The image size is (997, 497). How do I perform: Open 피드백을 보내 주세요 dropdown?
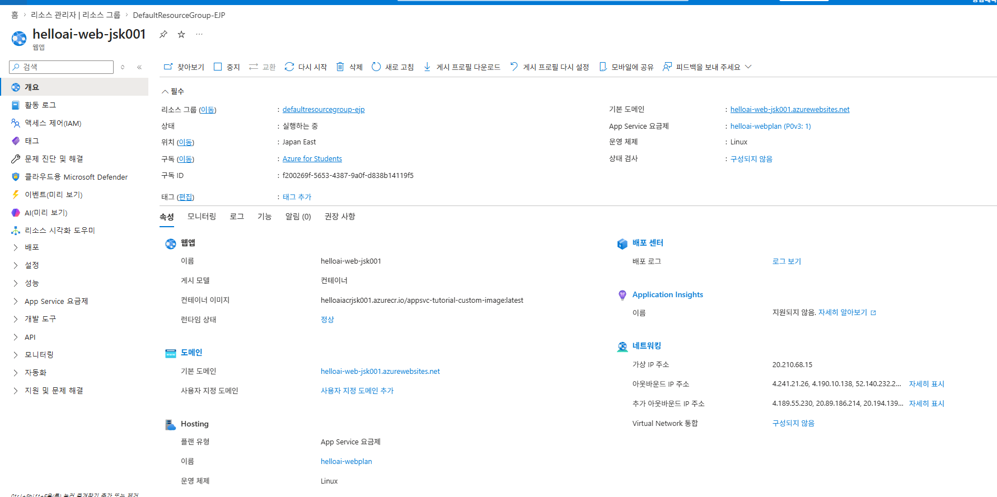click(707, 67)
